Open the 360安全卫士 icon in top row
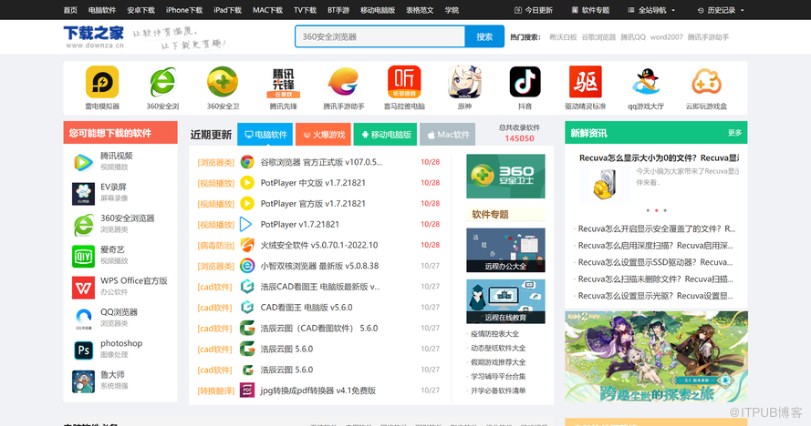 [223, 82]
